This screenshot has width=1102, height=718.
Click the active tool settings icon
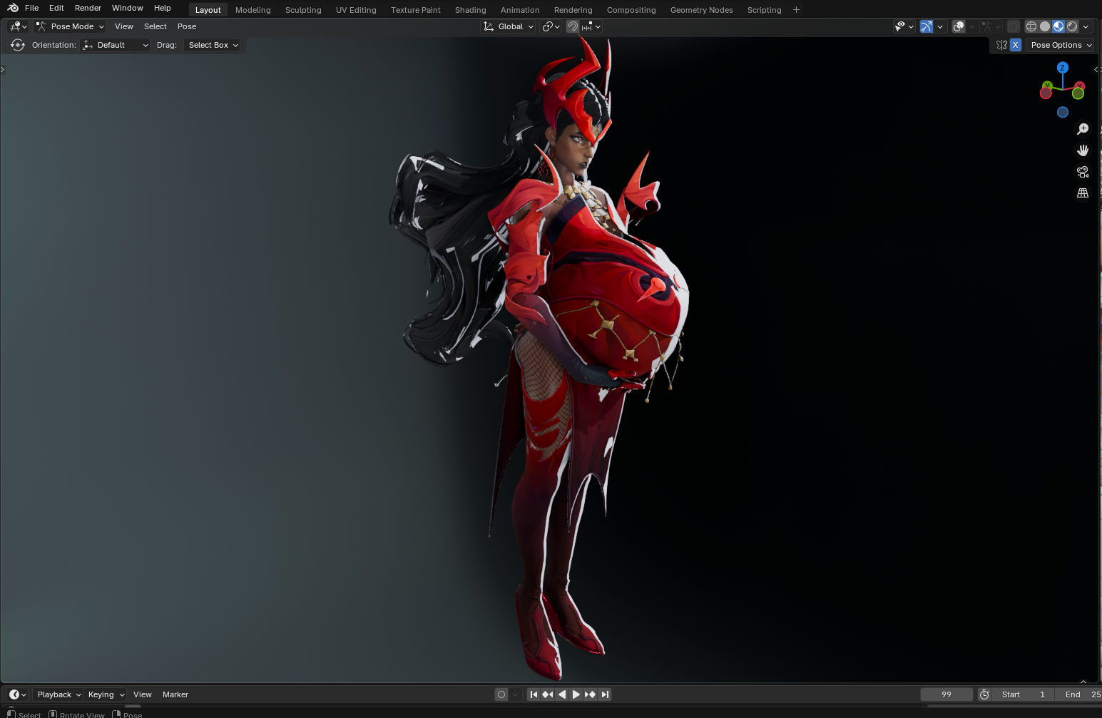point(18,45)
